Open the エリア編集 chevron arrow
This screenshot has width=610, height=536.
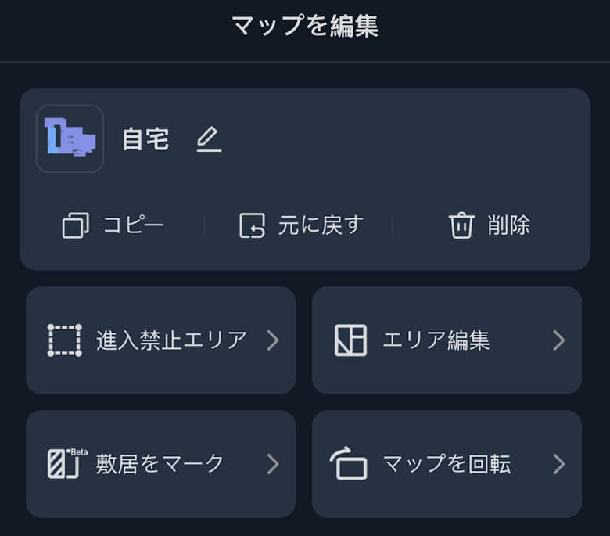(x=558, y=340)
